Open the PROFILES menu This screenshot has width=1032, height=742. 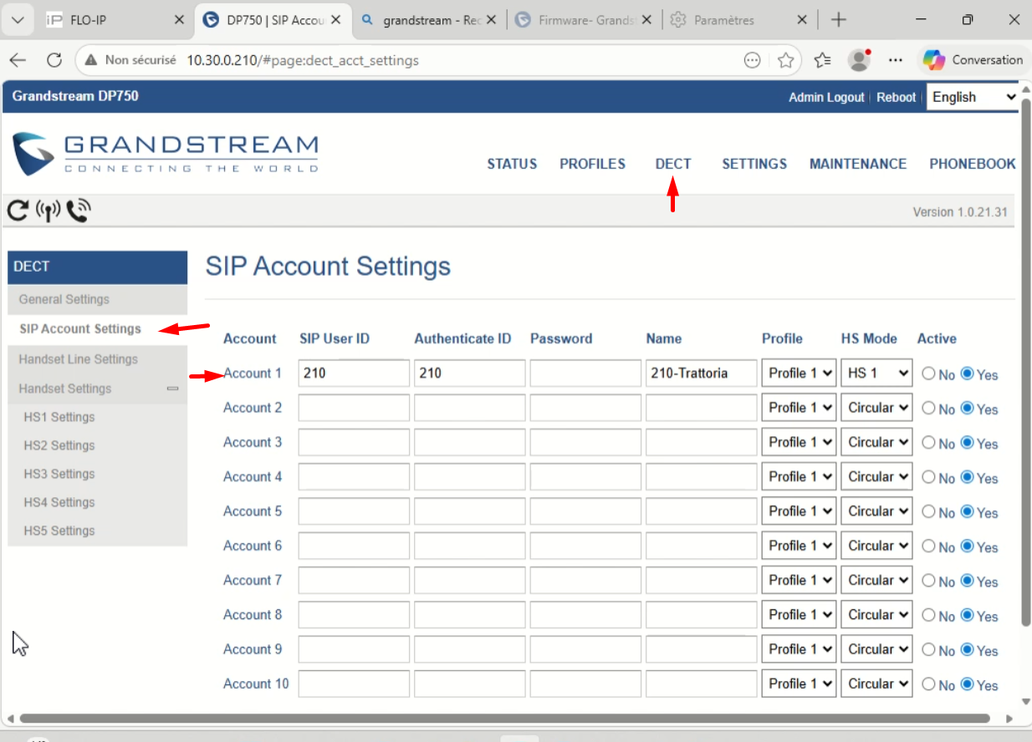[x=593, y=165]
